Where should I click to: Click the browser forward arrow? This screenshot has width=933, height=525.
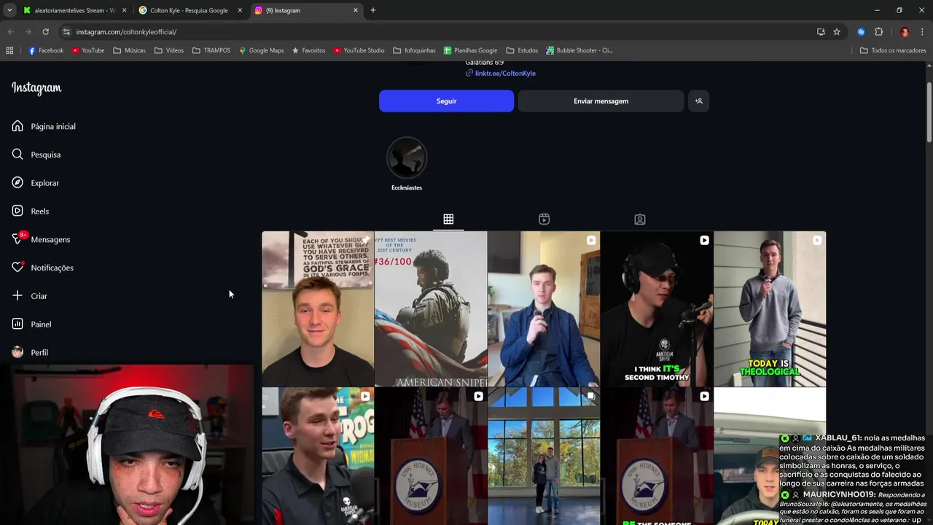28,32
